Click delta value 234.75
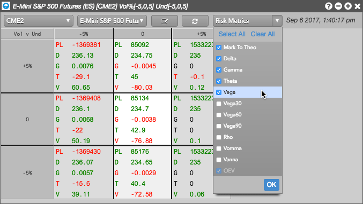Screen dimensions: 363x204 point(142,56)
